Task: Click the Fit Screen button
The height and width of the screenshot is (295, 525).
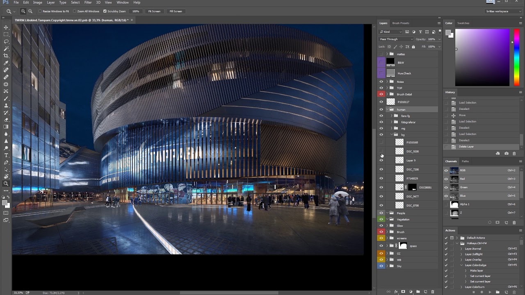Action: (154, 11)
